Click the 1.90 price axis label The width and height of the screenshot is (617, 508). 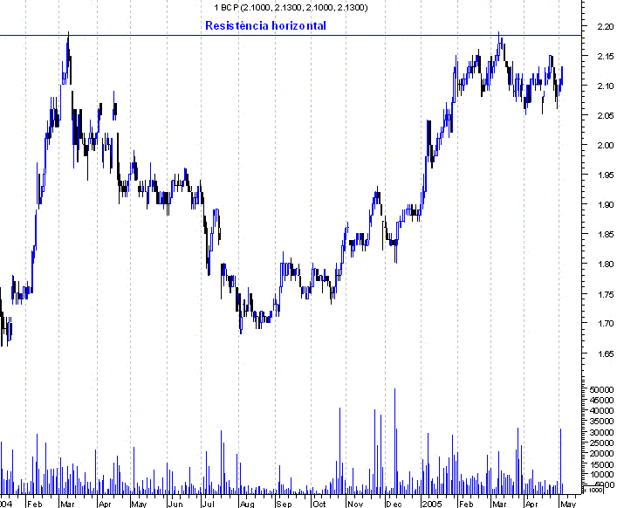click(x=605, y=204)
